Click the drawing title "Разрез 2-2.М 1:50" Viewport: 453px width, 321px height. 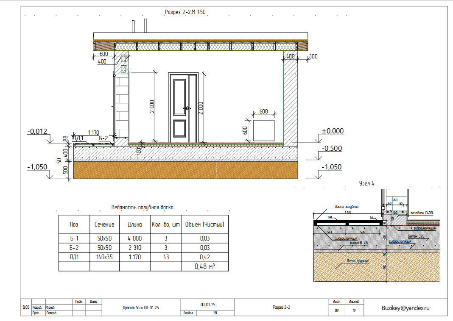tap(185, 12)
